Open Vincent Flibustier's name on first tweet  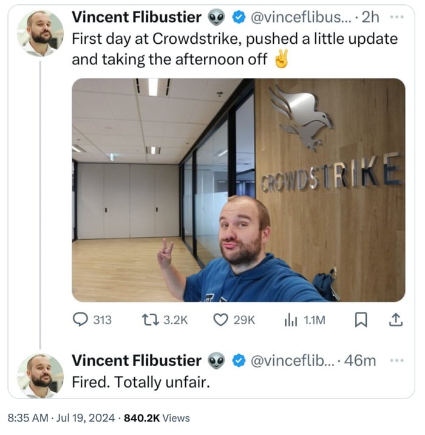coord(137,17)
